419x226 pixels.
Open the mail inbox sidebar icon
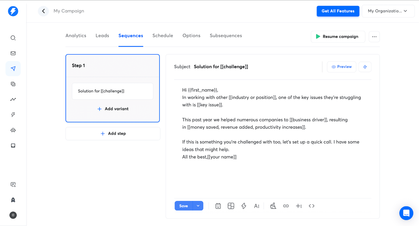(13, 53)
